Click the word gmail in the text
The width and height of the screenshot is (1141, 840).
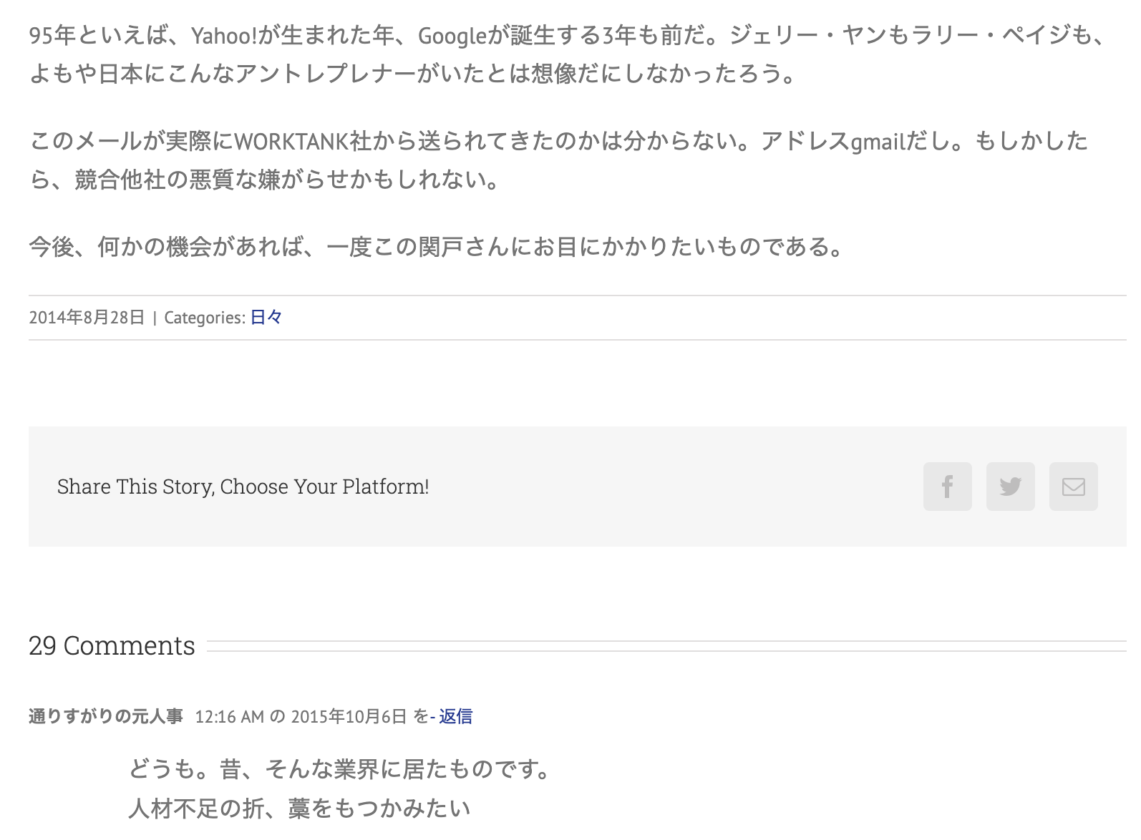878,141
